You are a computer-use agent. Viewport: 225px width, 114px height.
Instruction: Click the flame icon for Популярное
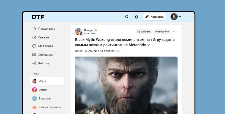pyautogui.click(x=34, y=29)
